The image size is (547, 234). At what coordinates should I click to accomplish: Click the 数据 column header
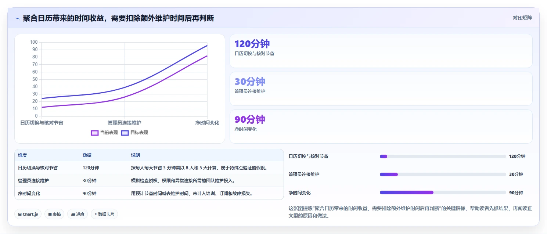(x=87, y=155)
